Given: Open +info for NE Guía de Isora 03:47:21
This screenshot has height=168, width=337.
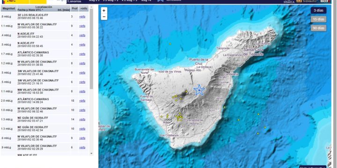Looking at the screenshot, I should [82, 119].
